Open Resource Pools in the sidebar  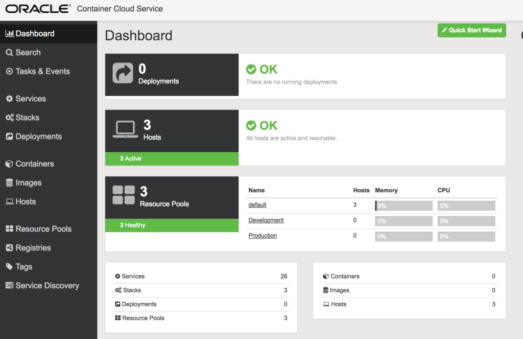pyautogui.click(x=49, y=229)
